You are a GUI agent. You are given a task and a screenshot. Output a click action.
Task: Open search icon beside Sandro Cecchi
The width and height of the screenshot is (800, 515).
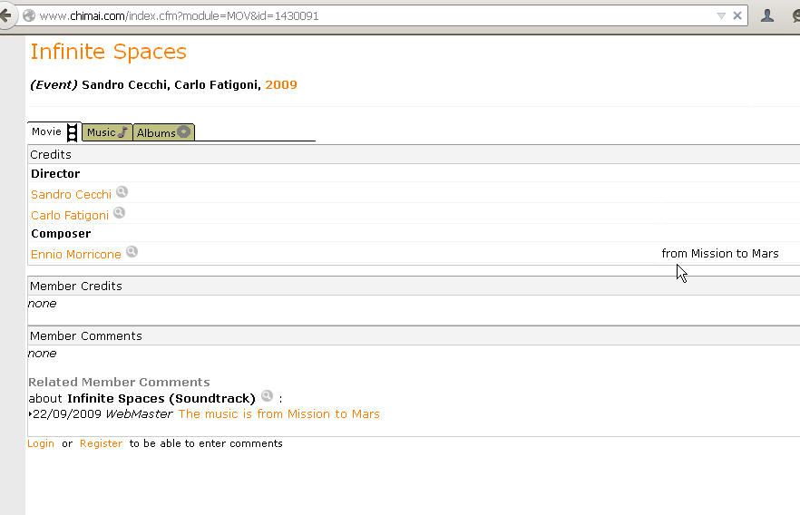point(122,191)
